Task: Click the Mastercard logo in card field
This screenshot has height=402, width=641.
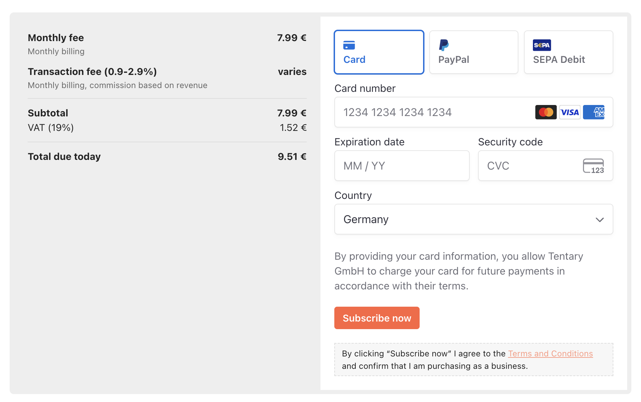Action: coord(546,112)
